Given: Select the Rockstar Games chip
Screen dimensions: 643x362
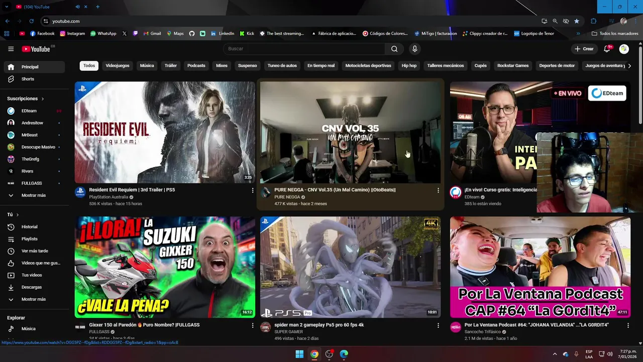Looking at the screenshot, I should (x=513, y=65).
